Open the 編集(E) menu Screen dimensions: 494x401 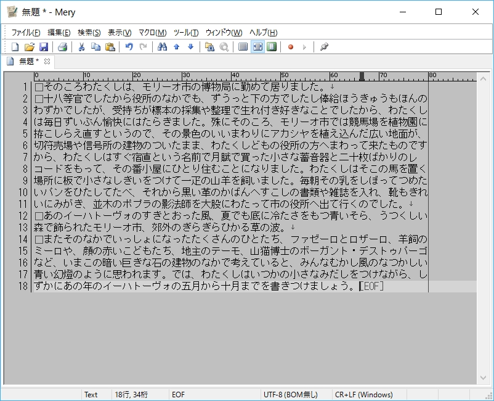coord(59,33)
